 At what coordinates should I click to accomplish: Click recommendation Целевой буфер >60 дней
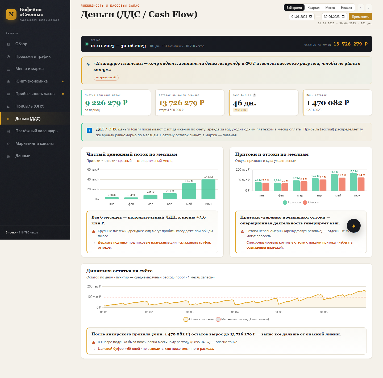tap(156, 349)
